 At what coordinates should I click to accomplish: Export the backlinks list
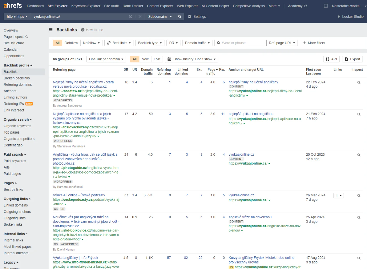tap(353, 59)
